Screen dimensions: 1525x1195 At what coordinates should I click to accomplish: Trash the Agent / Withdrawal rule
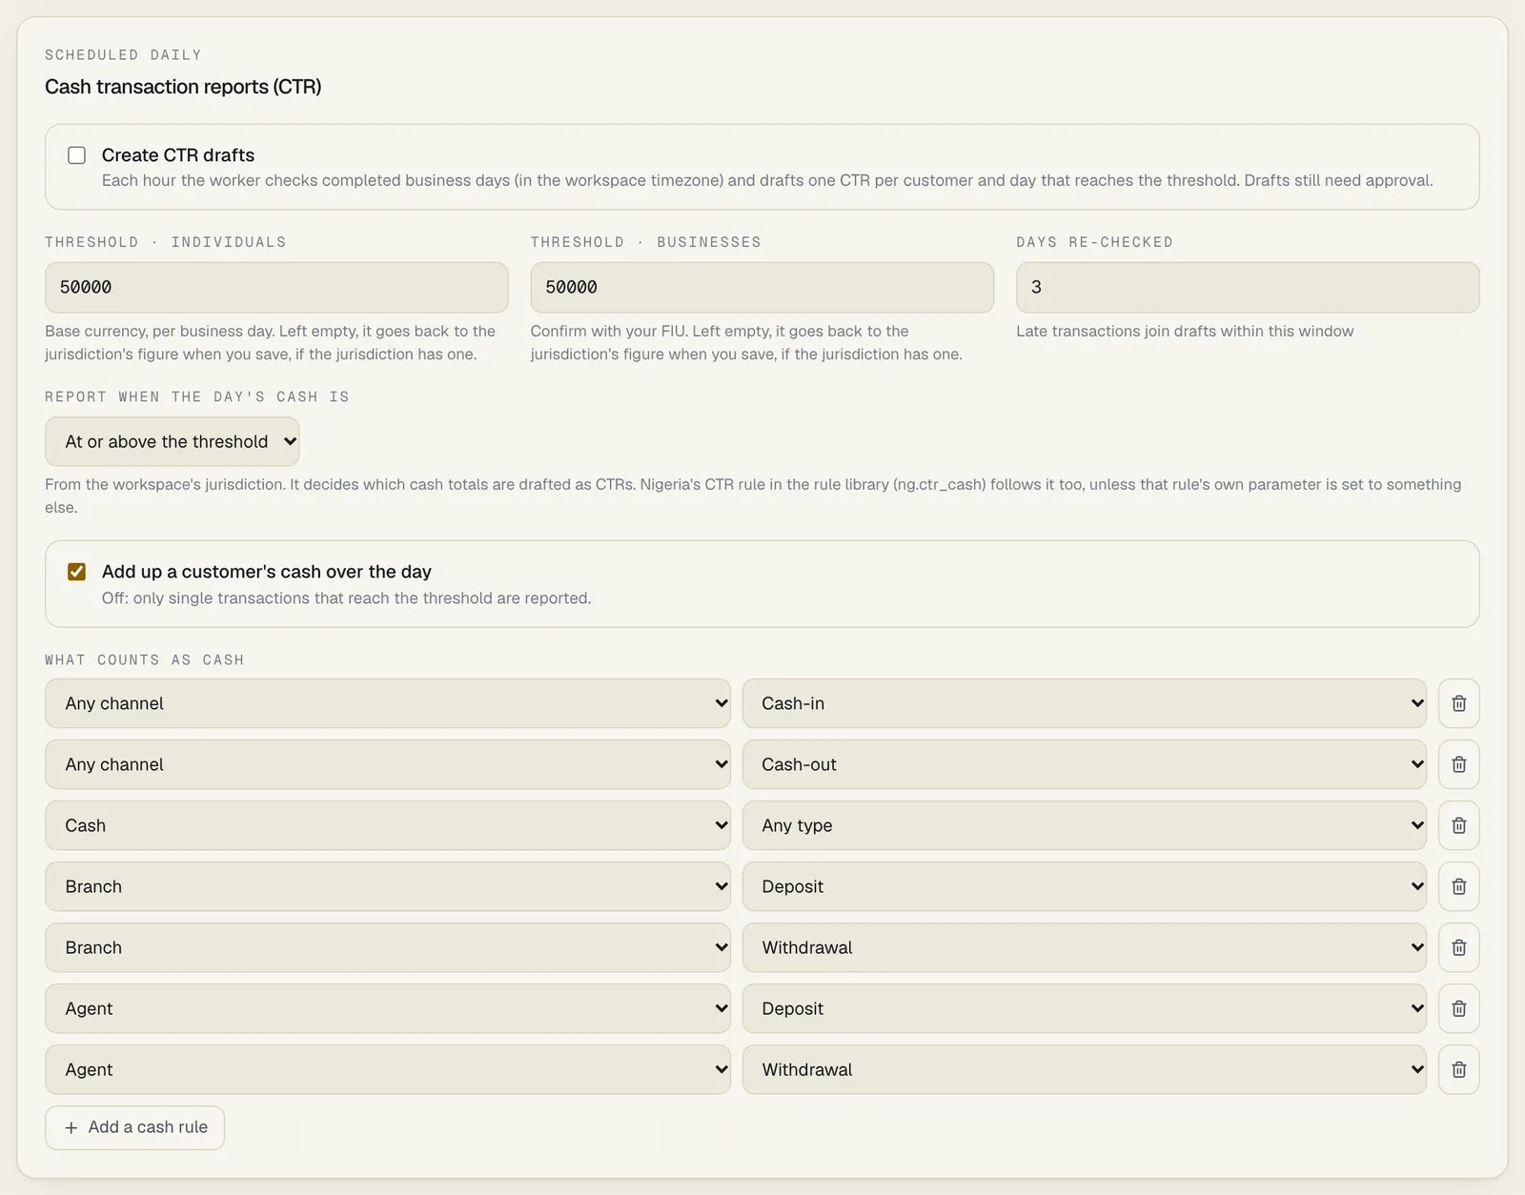click(x=1458, y=1069)
